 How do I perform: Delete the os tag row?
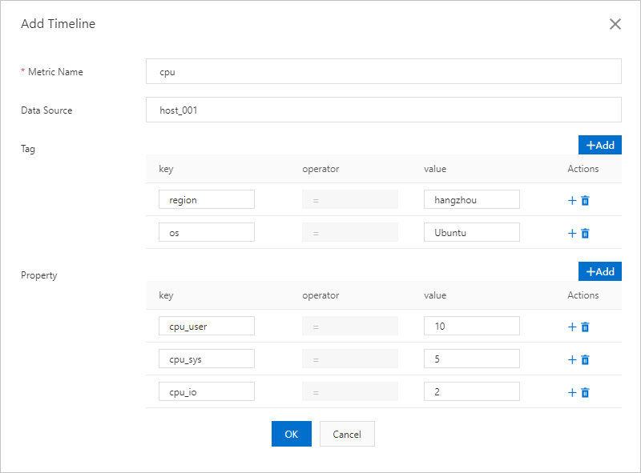click(585, 233)
